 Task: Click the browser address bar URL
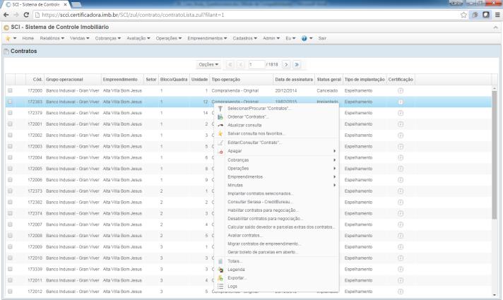click(x=133, y=15)
